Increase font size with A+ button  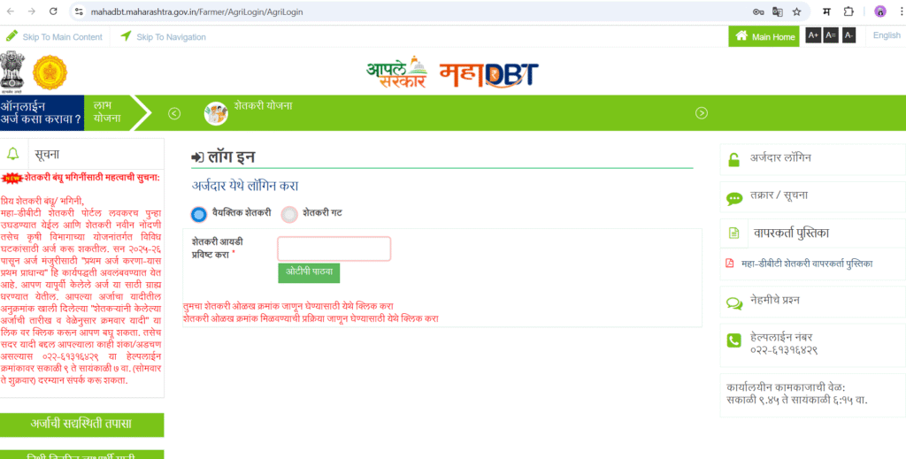pos(813,35)
